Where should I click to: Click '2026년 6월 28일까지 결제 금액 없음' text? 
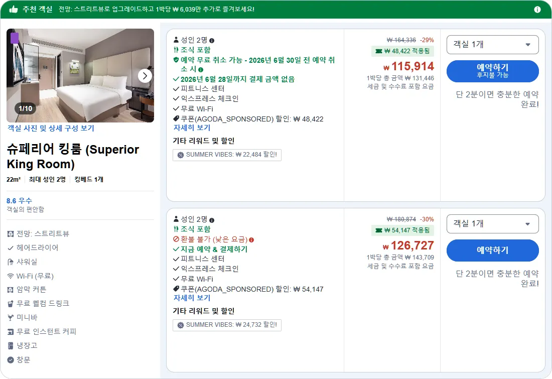click(238, 79)
